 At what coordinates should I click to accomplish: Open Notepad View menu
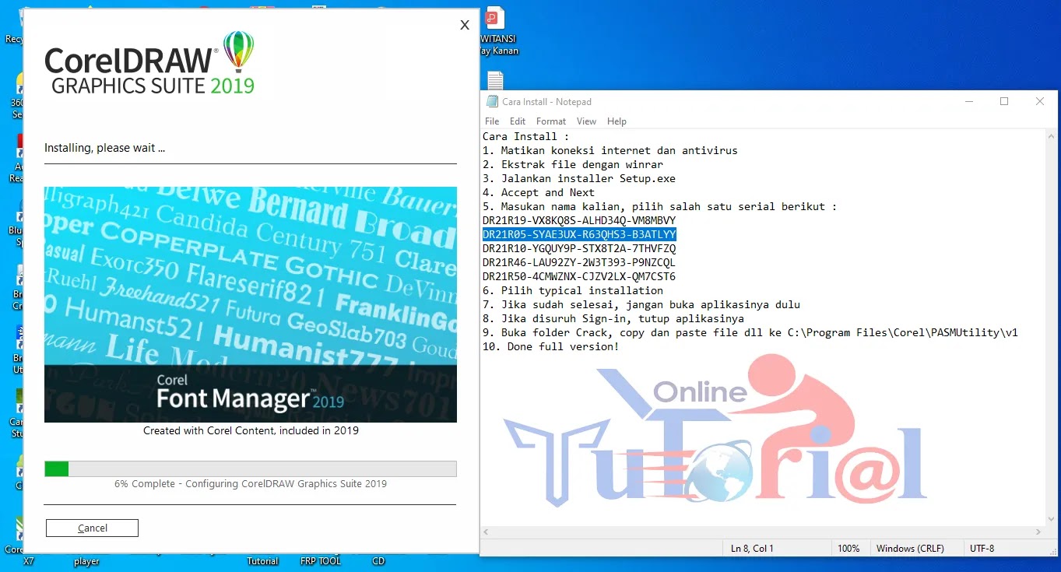[x=586, y=121]
